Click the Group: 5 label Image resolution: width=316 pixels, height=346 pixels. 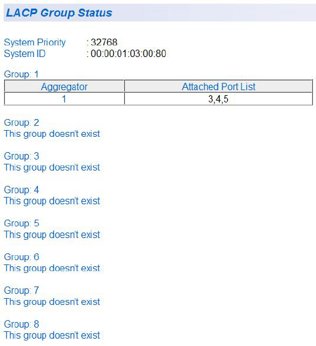21,223
